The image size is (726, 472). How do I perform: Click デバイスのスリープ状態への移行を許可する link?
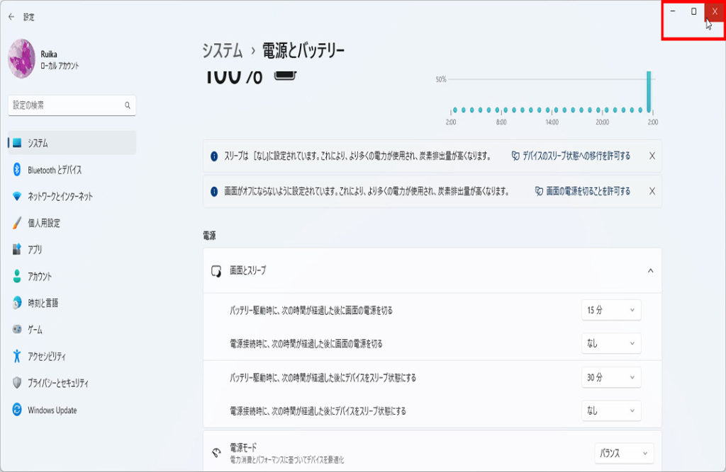(x=571, y=156)
